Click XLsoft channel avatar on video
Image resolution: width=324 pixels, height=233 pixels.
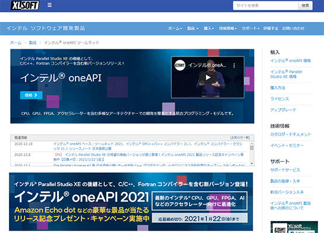180,65
